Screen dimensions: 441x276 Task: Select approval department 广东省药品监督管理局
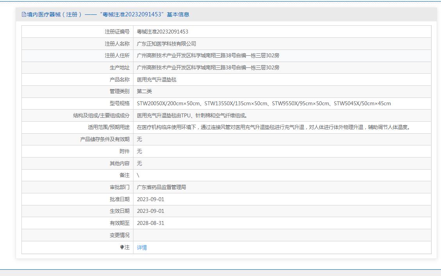(161, 187)
